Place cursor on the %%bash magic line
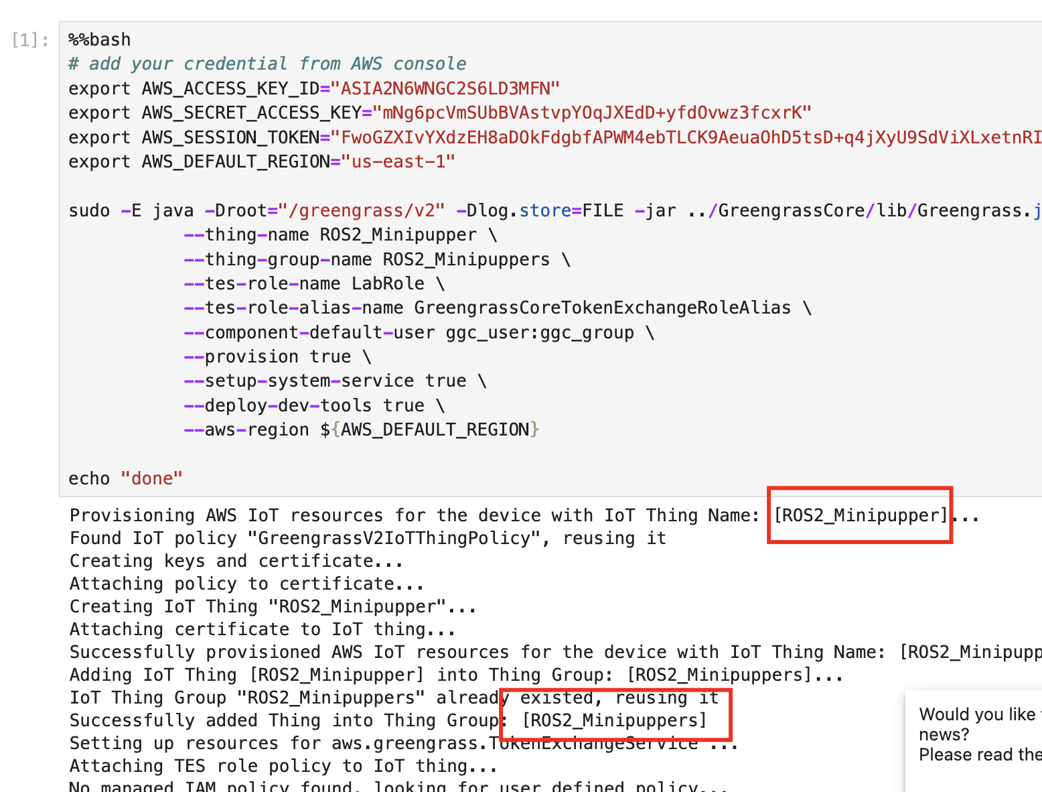Screen dimensions: 1042x792 (x=100, y=40)
